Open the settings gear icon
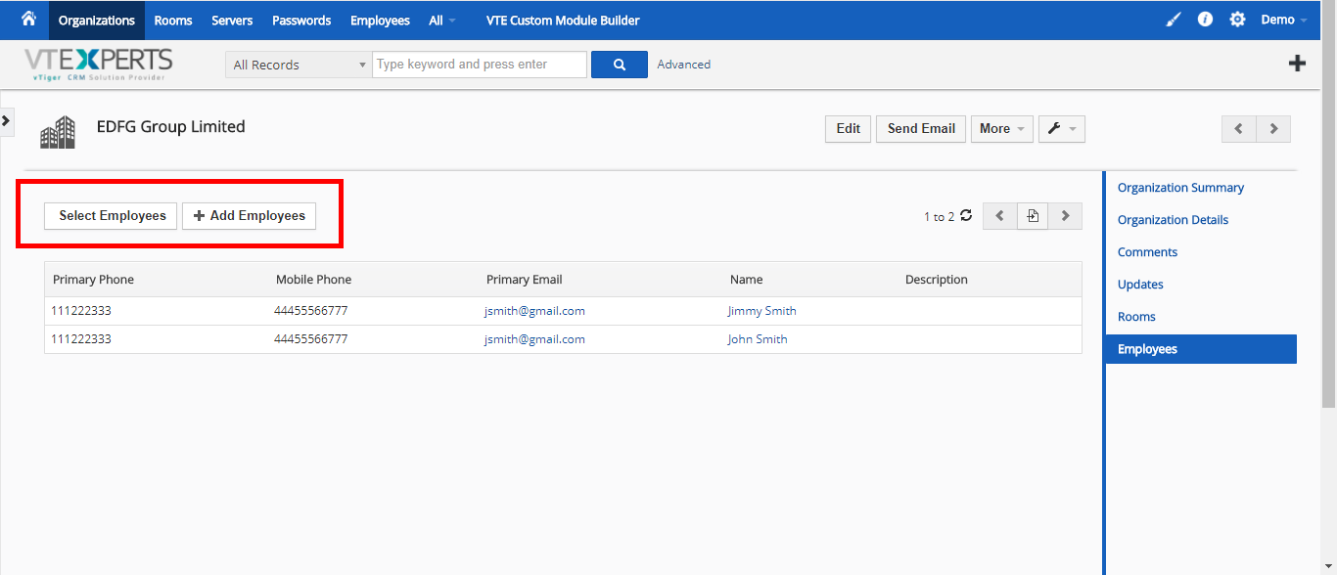Viewport: 1337px width, 575px height. point(1237,20)
